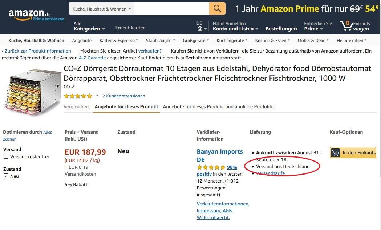
Task: Open the 'Küche, Haushalt & Wohnen' search dropdown
Action: pos(102,9)
